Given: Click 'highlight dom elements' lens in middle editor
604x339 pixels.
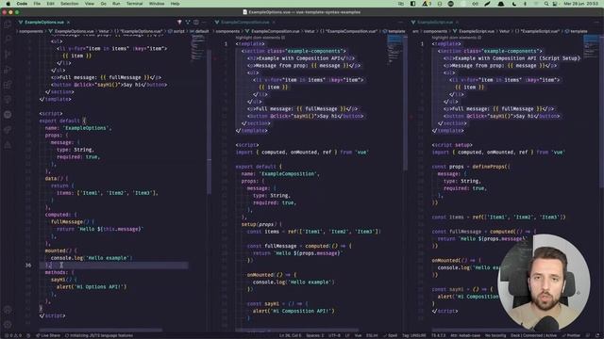Looking at the screenshot, I should (260, 38).
